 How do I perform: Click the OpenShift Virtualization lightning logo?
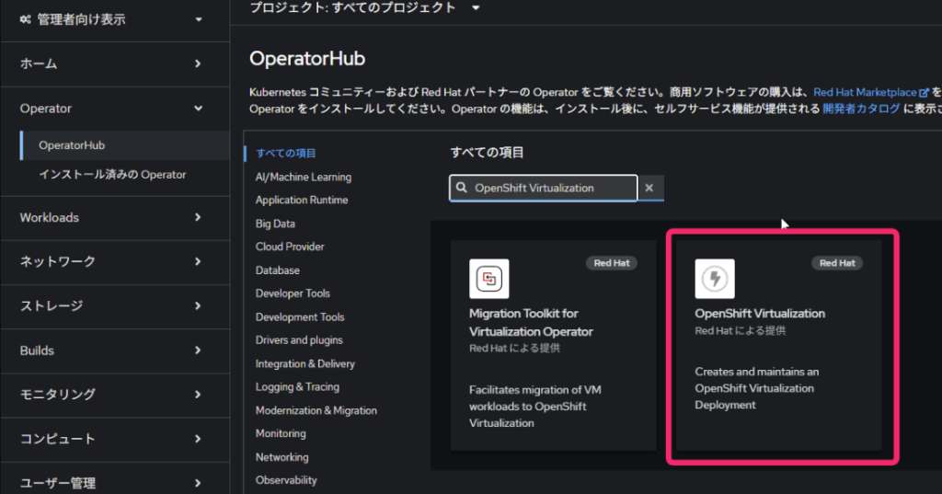(x=715, y=279)
